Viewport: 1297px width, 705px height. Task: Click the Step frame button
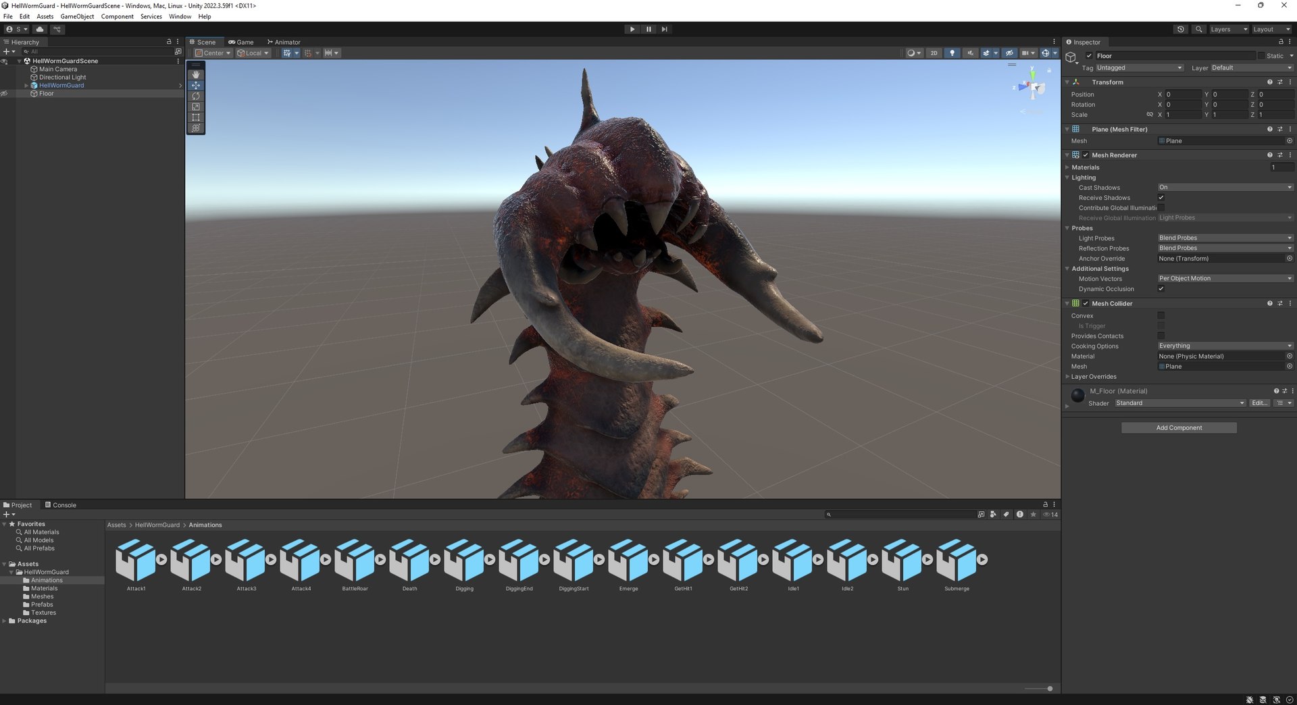pyautogui.click(x=665, y=29)
